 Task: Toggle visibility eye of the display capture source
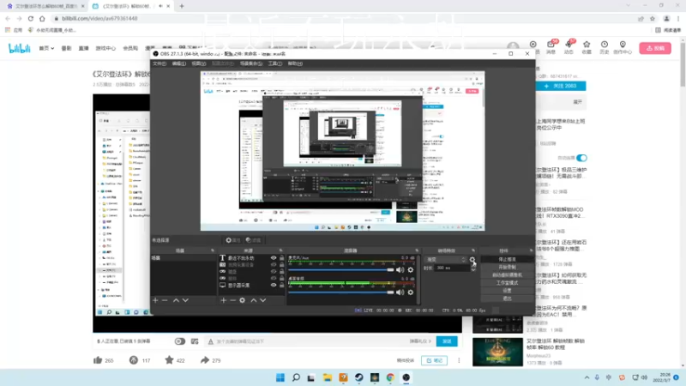[x=274, y=286]
